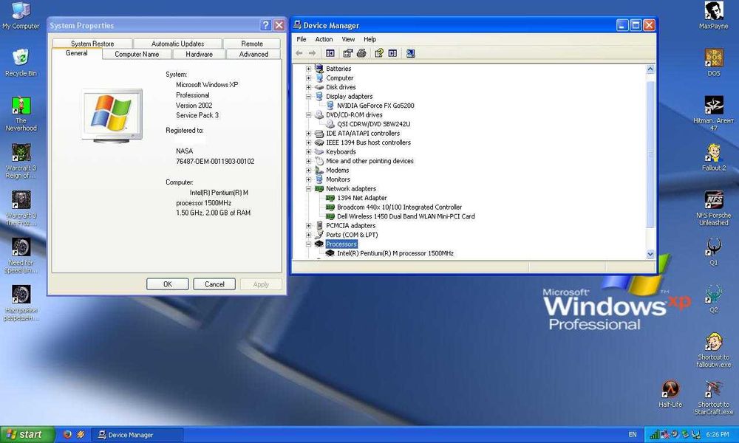Open the View menu in Device Manager

point(348,39)
